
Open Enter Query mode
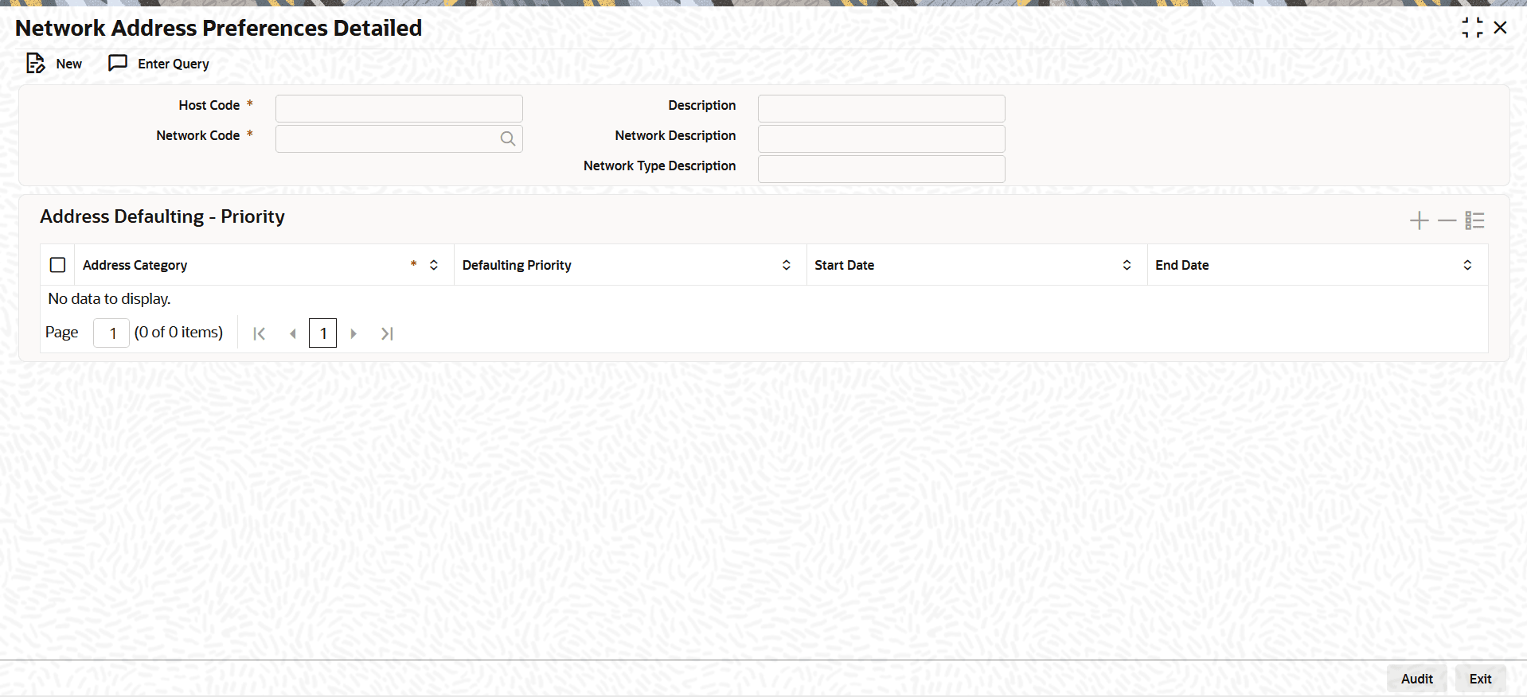tap(158, 64)
